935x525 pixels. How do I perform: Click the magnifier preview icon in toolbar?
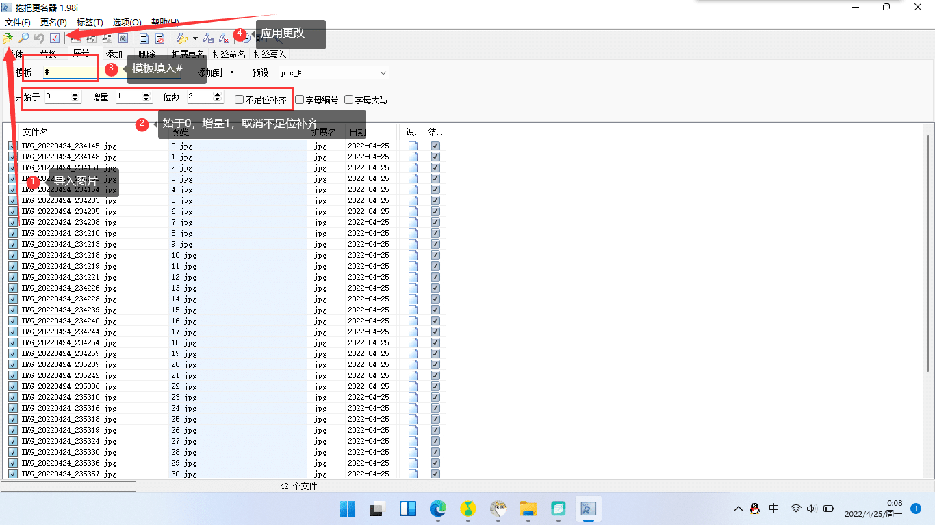23,38
